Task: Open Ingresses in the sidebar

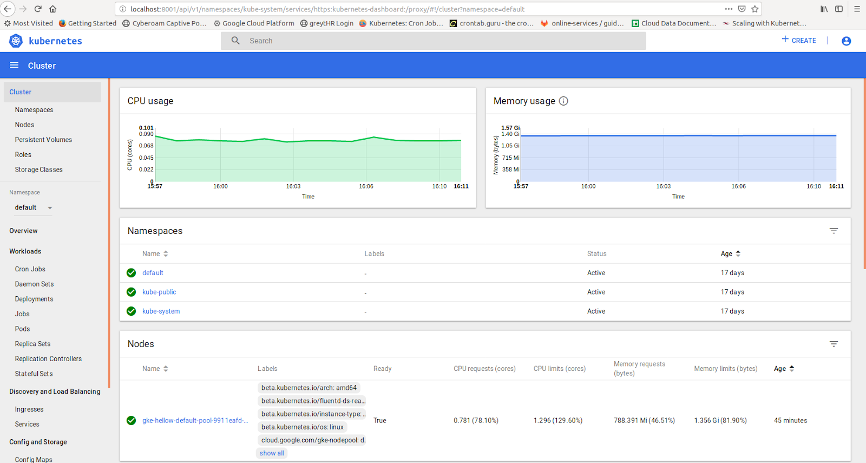Action: (x=29, y=409)
